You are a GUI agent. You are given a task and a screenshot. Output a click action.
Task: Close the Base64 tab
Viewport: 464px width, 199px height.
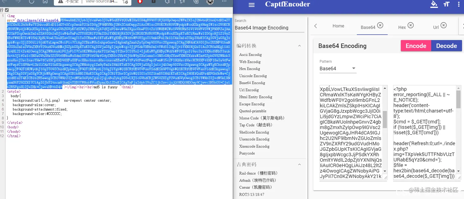coord(380,25)
